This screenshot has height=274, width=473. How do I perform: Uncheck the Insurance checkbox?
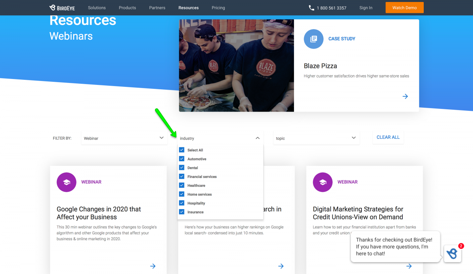(182, 212)
